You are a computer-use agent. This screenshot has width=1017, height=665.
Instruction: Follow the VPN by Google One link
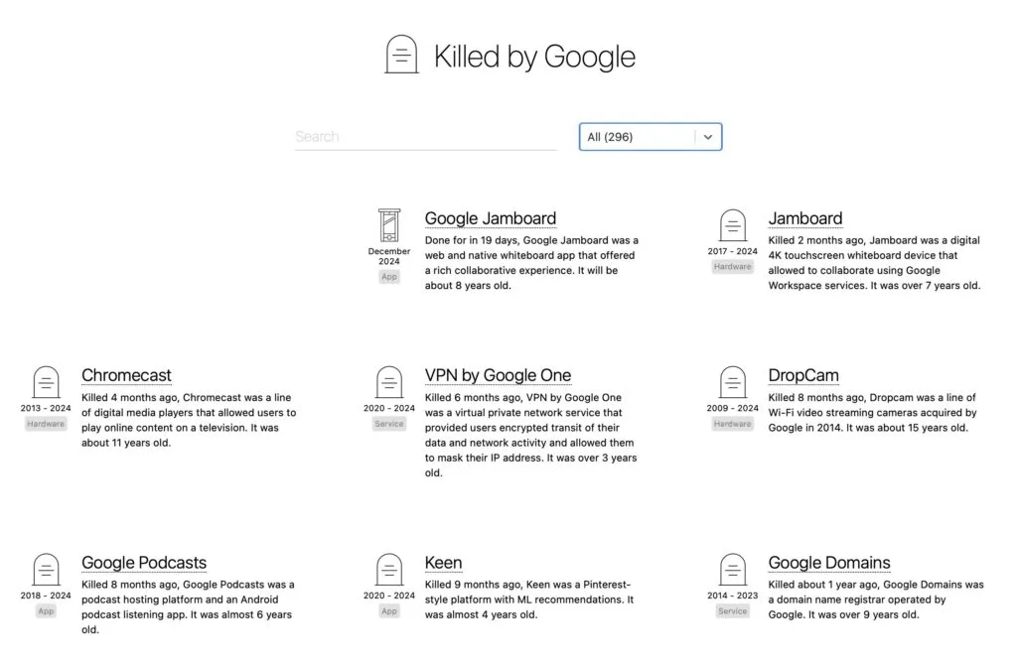(498, 375)
